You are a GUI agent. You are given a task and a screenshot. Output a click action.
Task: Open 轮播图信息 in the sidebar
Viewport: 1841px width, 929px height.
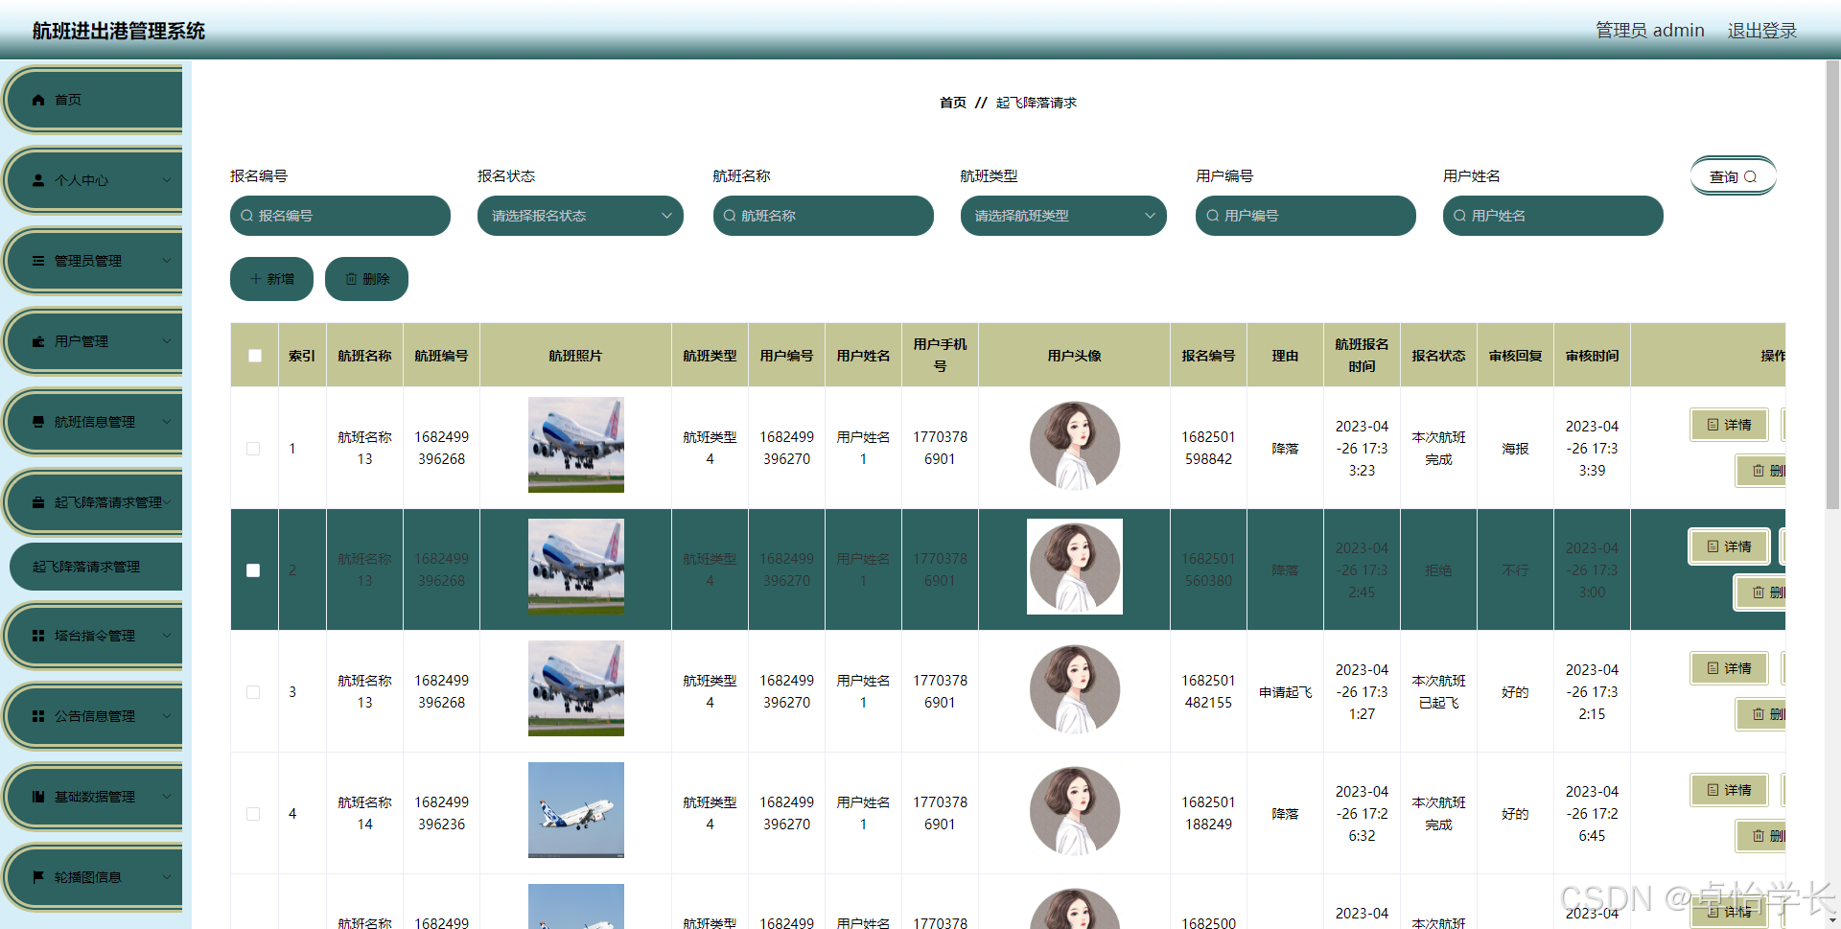click(x=94, y=877)
